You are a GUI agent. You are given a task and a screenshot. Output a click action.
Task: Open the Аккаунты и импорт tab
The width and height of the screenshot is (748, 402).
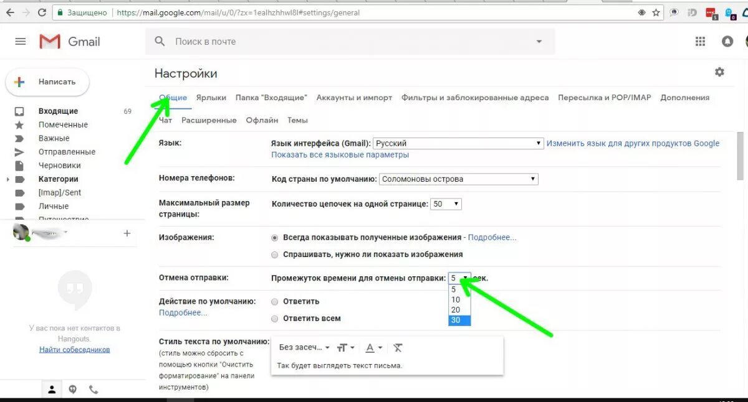(x=354, y=98)
